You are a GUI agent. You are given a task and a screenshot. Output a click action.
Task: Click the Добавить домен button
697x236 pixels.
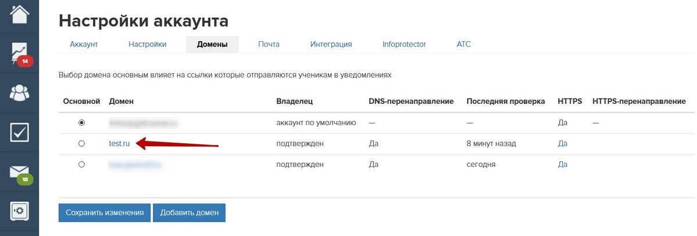tap(190, 212)
